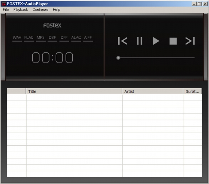Click the FOSTEX-AudioPlayer title bar icon
The image size is (209, 184).
[x=3, y=4]
